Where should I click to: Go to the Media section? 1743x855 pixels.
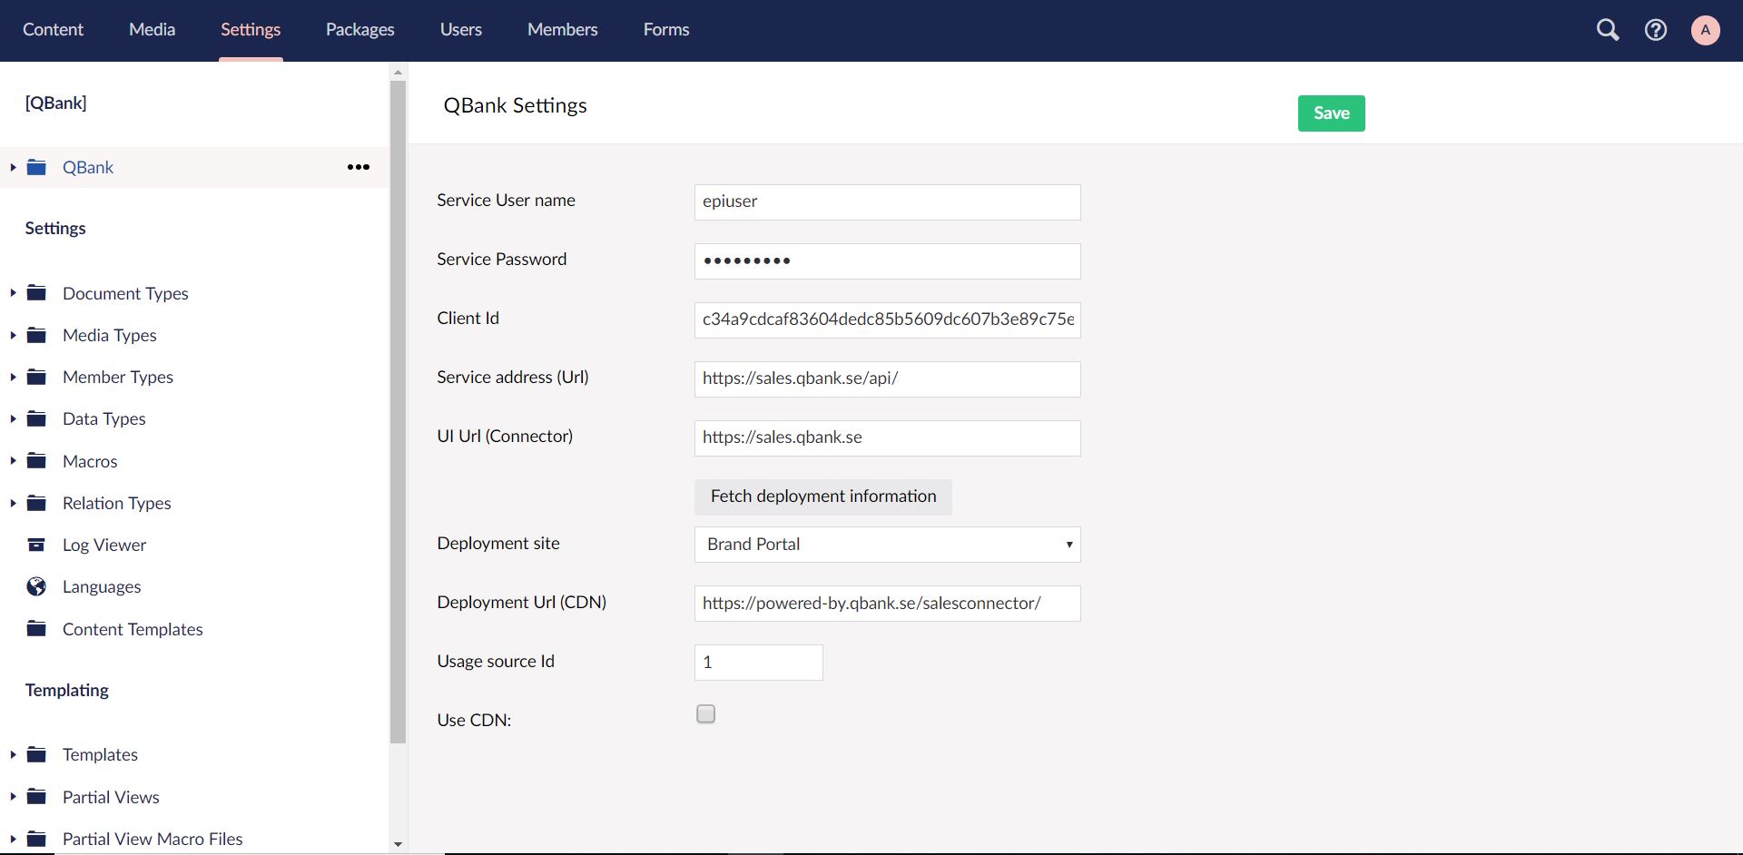[152, 30]
